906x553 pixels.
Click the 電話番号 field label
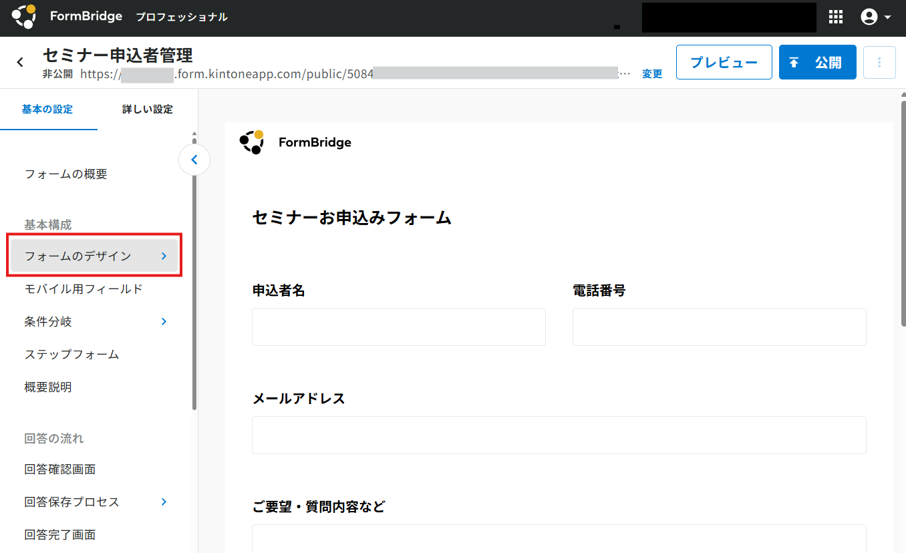[x=599, y=291]
